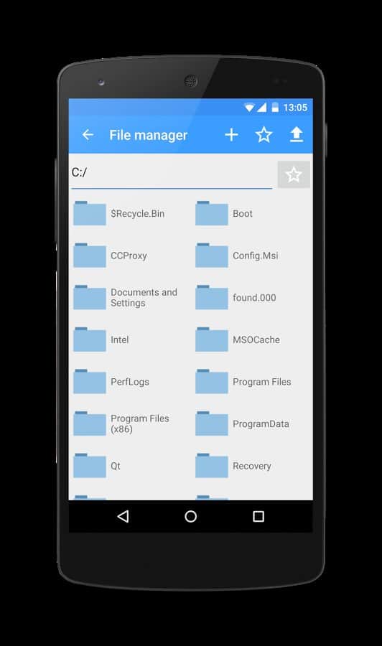Tap the Android home circle button
This screenshot has height=646, width=382.
tap(191, 516)
